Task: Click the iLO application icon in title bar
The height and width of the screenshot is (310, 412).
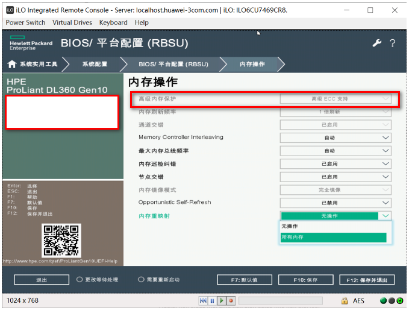Action: click(x=10, y=10)
